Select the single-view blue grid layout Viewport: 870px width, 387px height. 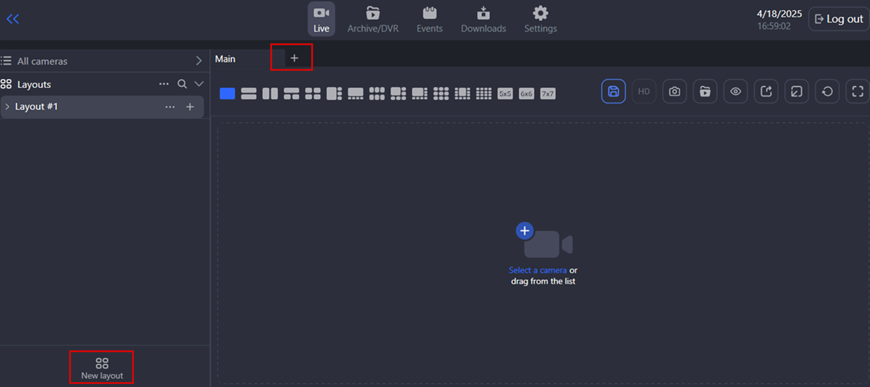point(227,93)
